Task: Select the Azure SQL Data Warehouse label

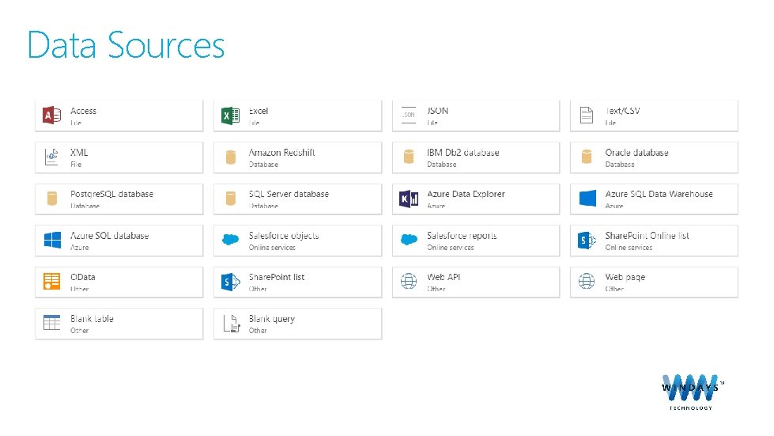Action: pyautogui.click(x=659, y=194)
